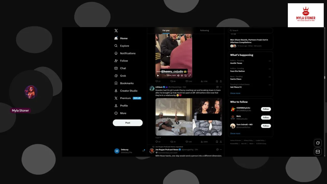Switch to the Following tab
Screen dimensions: 327x184
(x=204, y=30)
